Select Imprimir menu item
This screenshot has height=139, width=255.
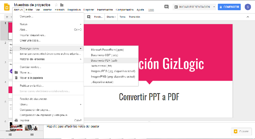tap(48, 121)
